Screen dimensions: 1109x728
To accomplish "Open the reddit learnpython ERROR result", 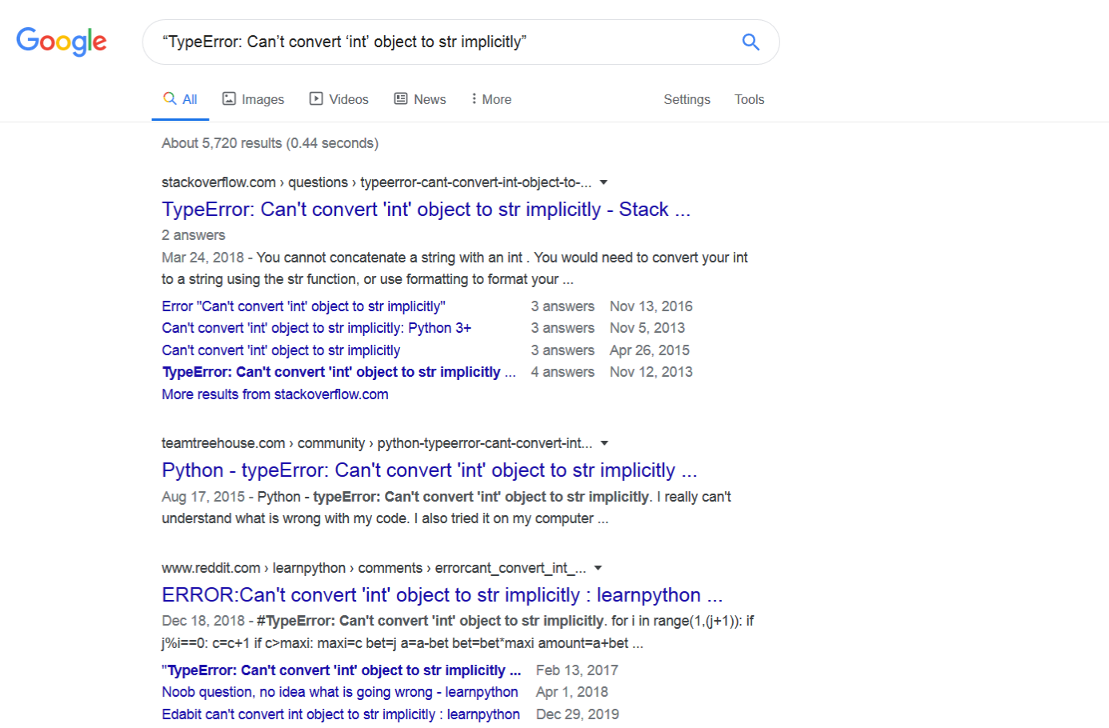I will tap(442, 595).
